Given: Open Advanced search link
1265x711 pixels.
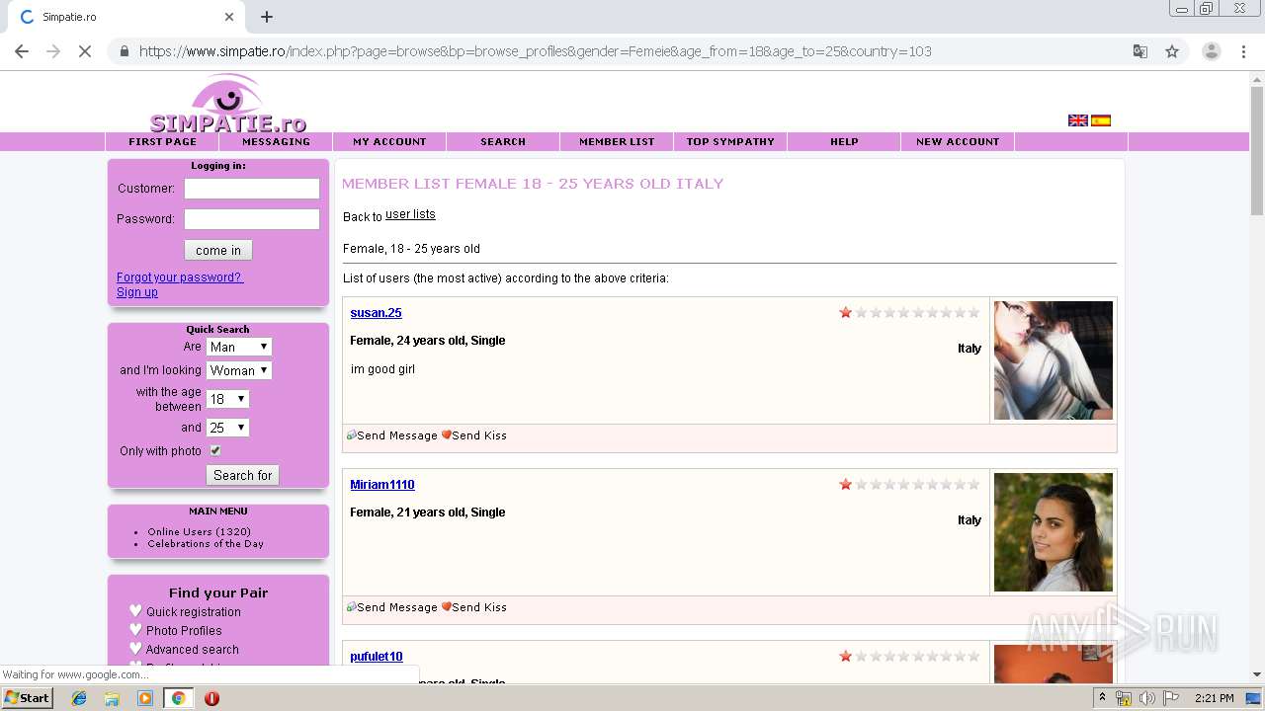Looking at the screenshot, I should pos(193,649).
